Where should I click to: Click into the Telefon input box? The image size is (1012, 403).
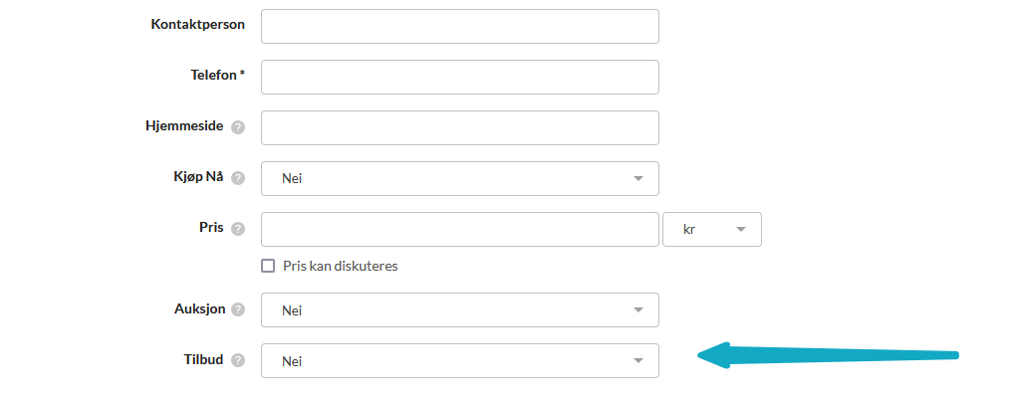click(x=459, y=77)
